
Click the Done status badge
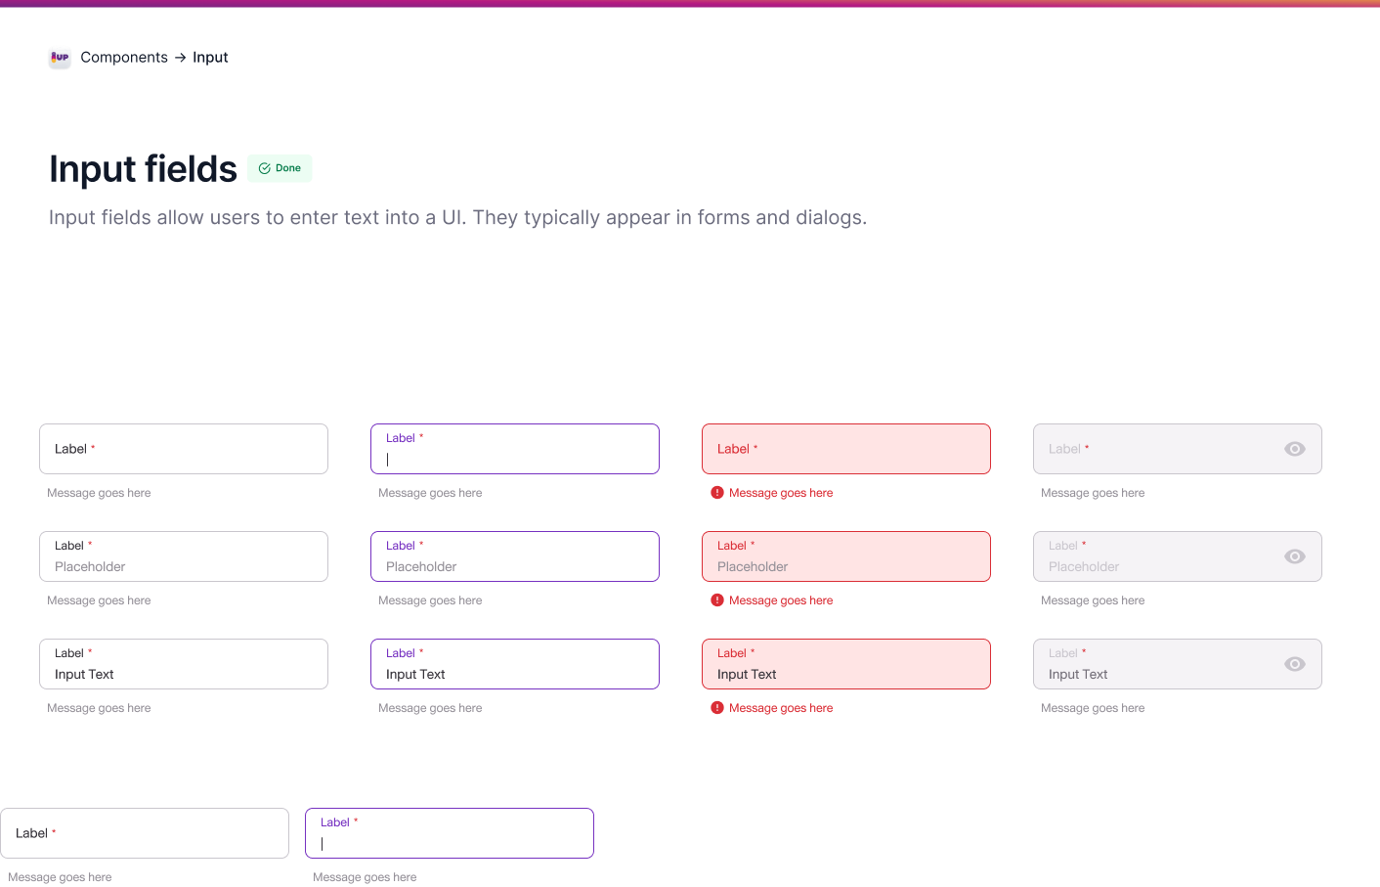click(x=280, y=168)
